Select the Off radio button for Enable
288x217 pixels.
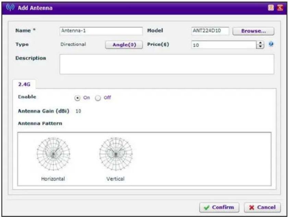tap(98, 98)
